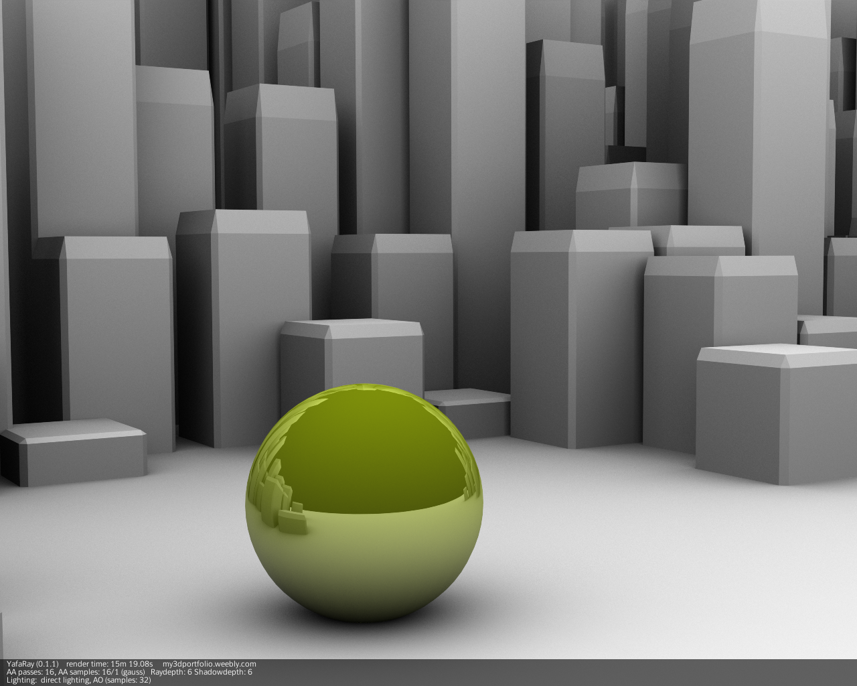This screenshot has width=857, height=686.
Task: Click 'Raydepth: 6 Shadowdepth: 6' text
Action: click(201, 672)
